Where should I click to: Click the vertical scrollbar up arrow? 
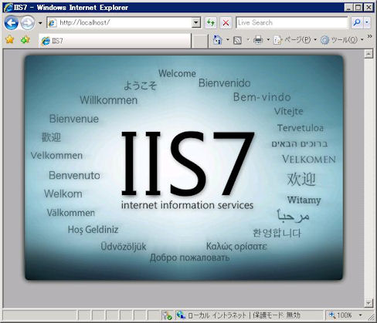[369, 54]
